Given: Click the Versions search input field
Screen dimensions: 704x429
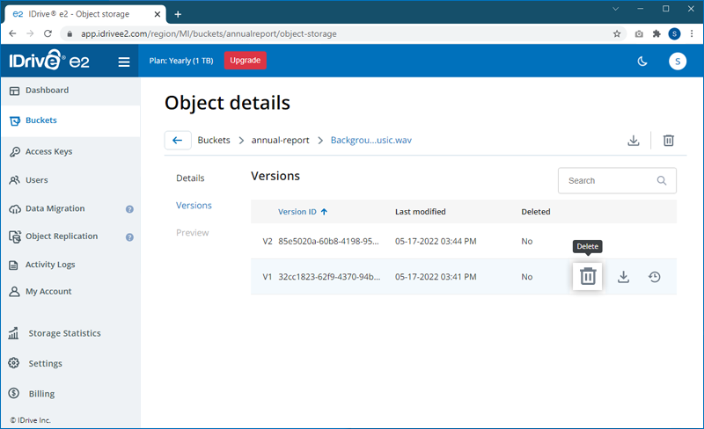Looking at the screenshot, I should click(x=607, y=180).
